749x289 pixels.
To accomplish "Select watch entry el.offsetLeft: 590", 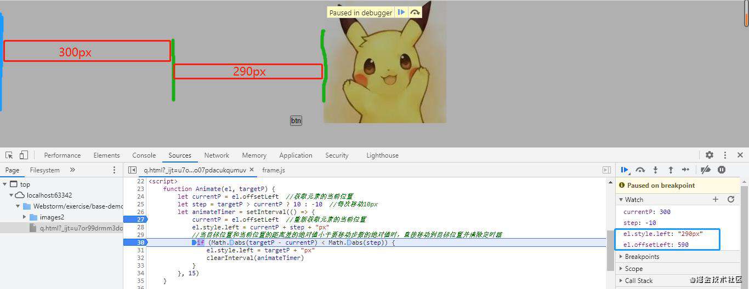I will [x=656, y=245].
